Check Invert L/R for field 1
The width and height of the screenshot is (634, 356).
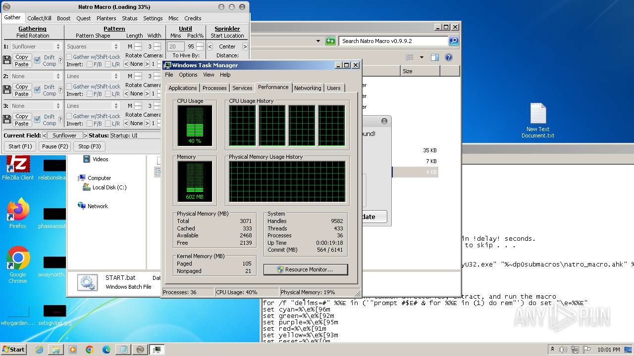pyautogui.click(x=108, y=64)
